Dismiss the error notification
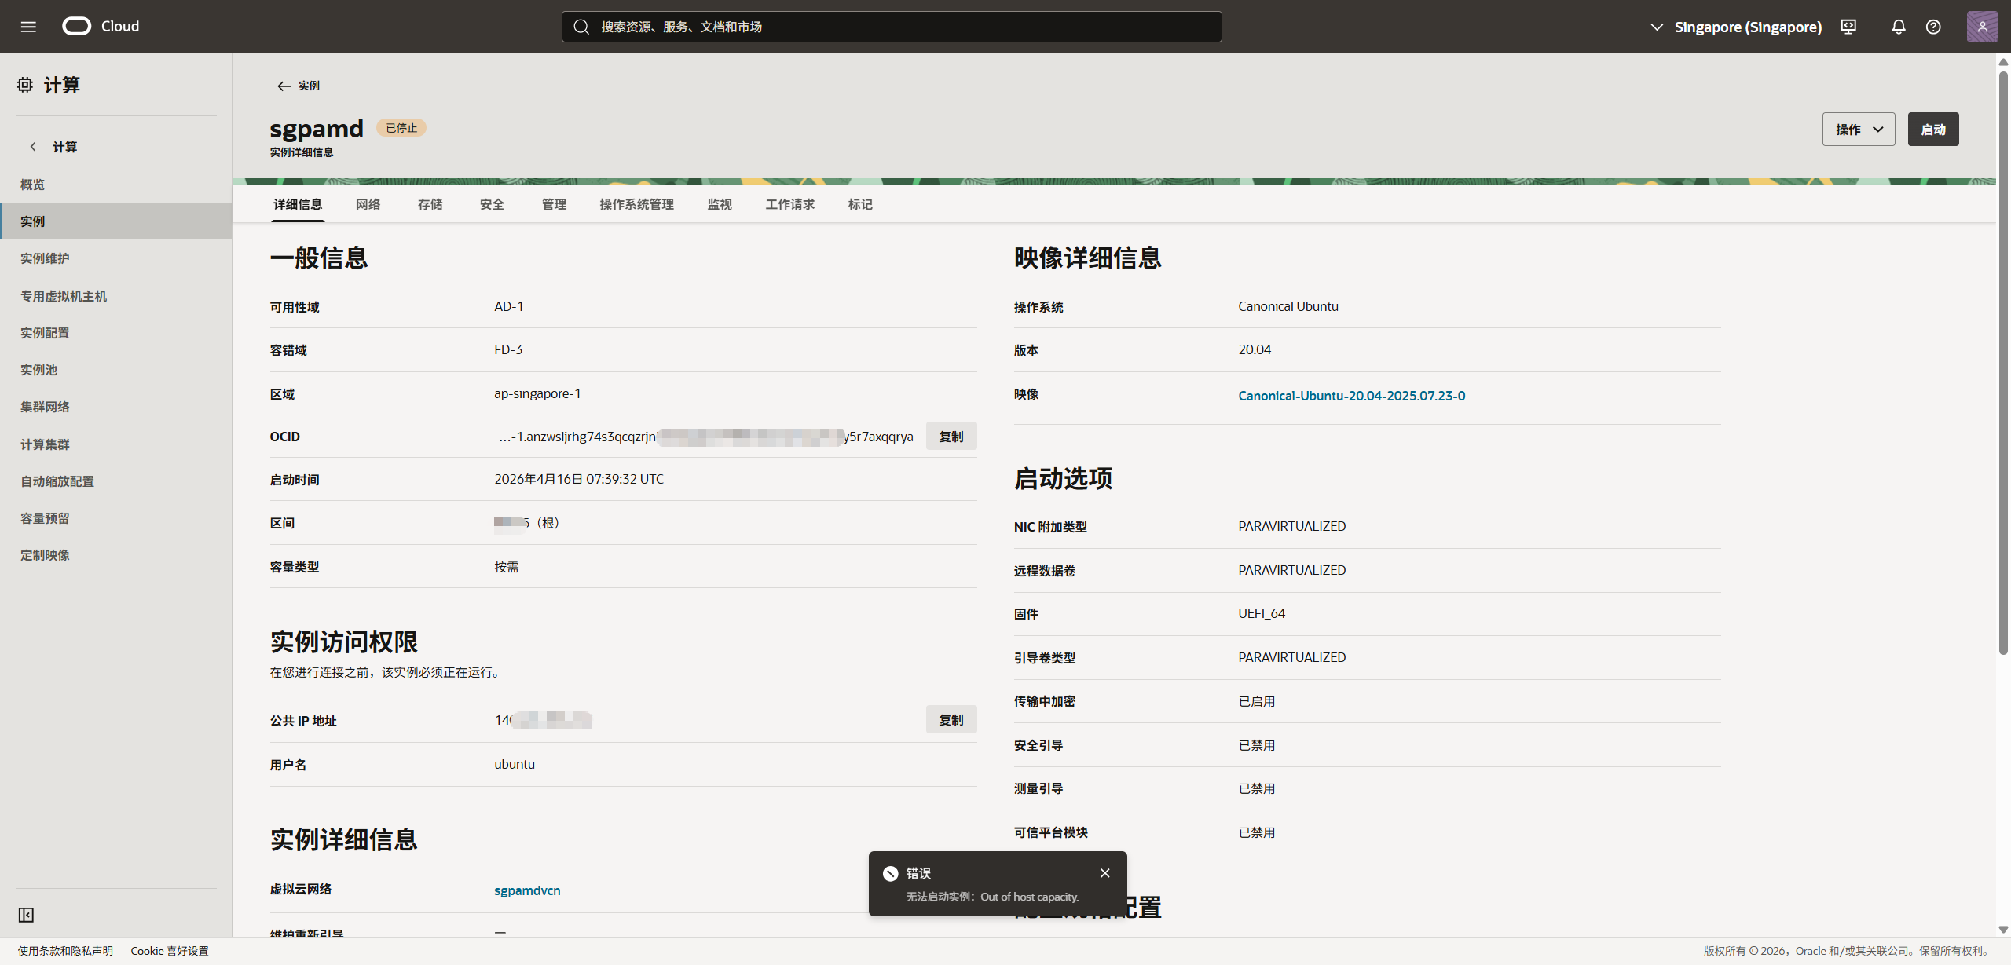The height and width of the screenshot is (965, 2011). pos(1105,873)
